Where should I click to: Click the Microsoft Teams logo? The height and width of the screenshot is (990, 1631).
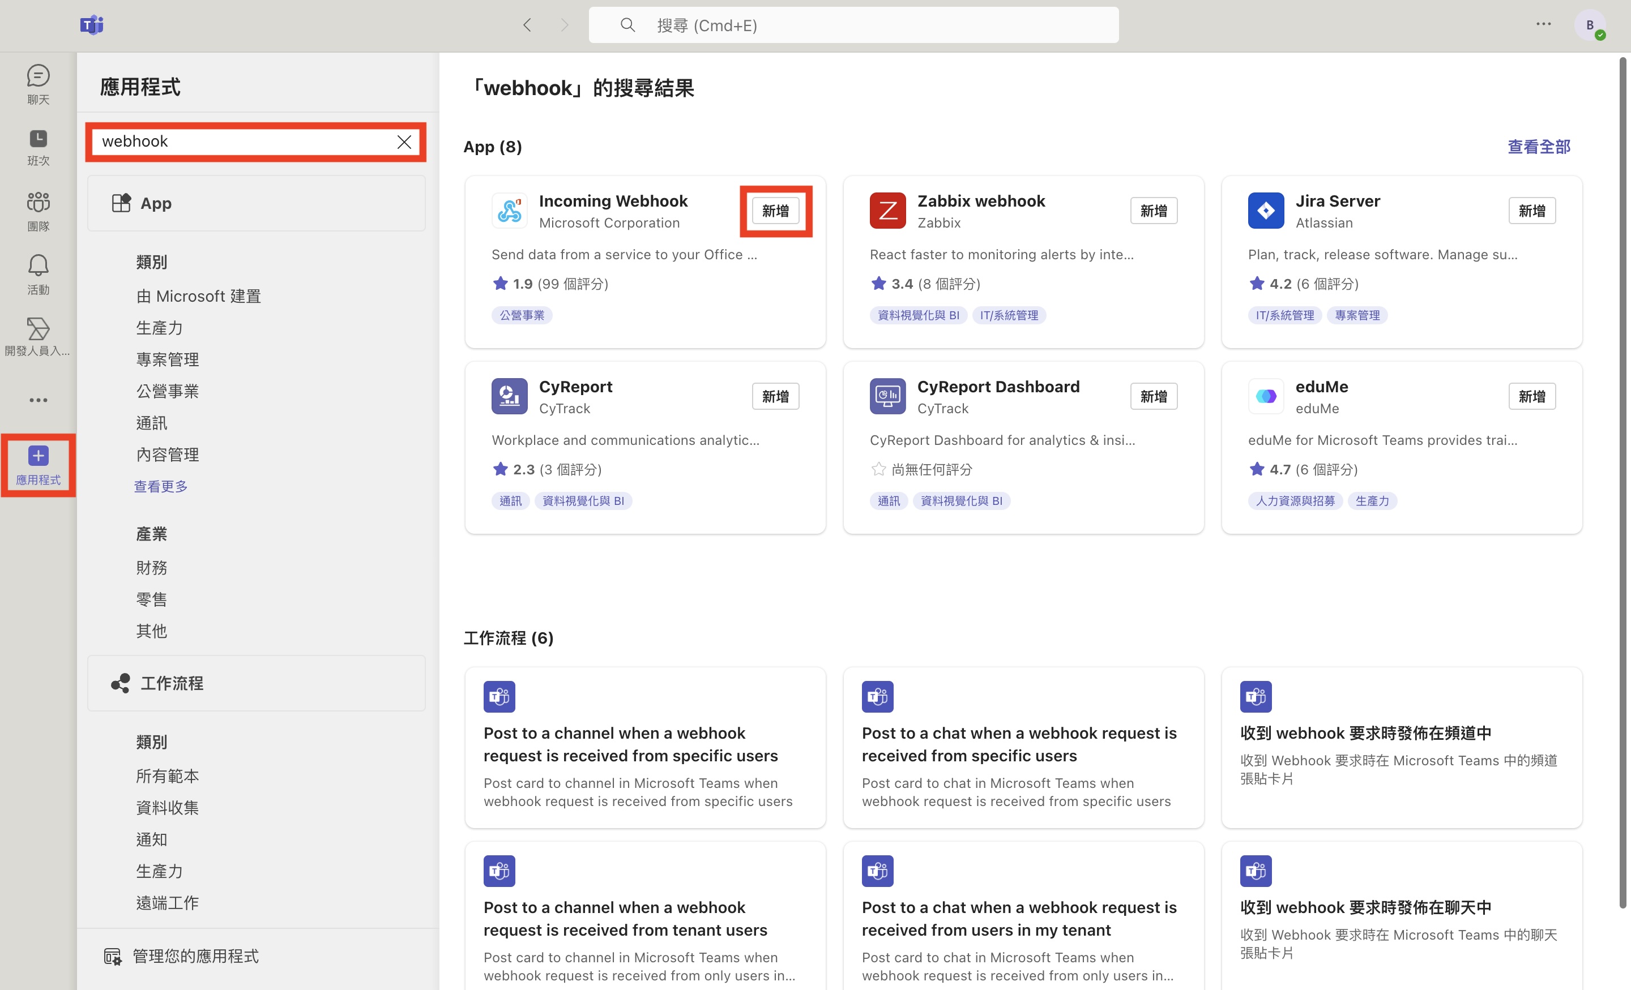coord(91,25)
